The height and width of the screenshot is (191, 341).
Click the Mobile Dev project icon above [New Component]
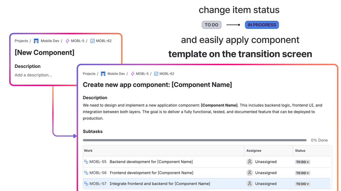pyautogui.click(x=36, y=41)
